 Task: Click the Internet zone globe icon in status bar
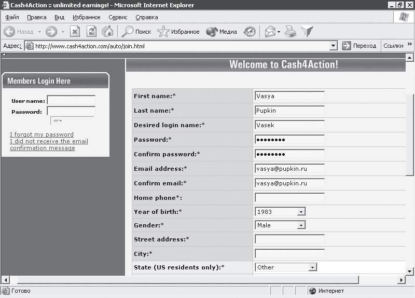[x=313, y=291]
